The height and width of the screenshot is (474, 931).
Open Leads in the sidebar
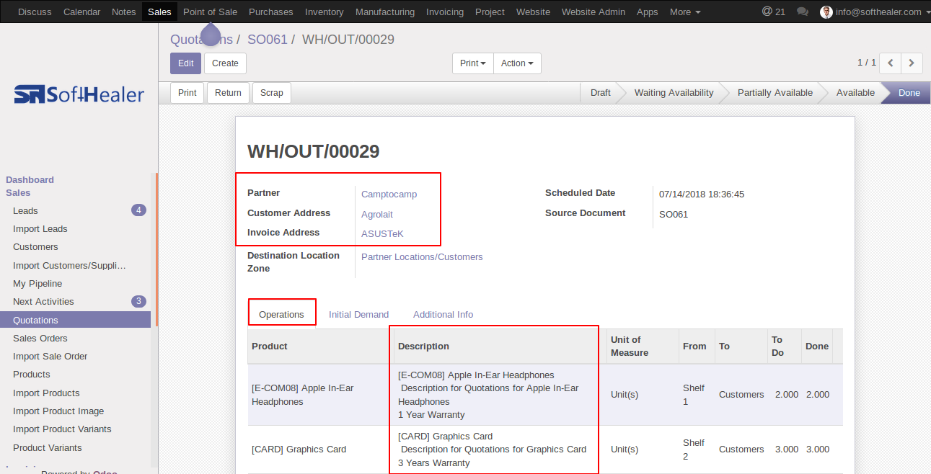76,210
